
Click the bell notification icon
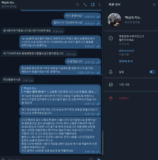coord(111,72)
